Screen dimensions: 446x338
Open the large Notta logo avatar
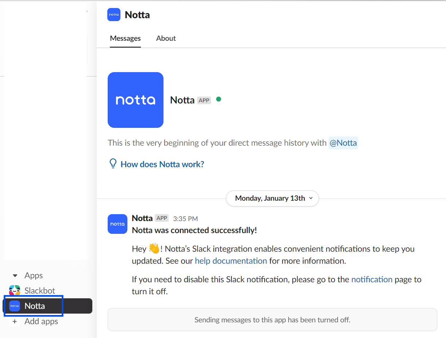(135, 100)
